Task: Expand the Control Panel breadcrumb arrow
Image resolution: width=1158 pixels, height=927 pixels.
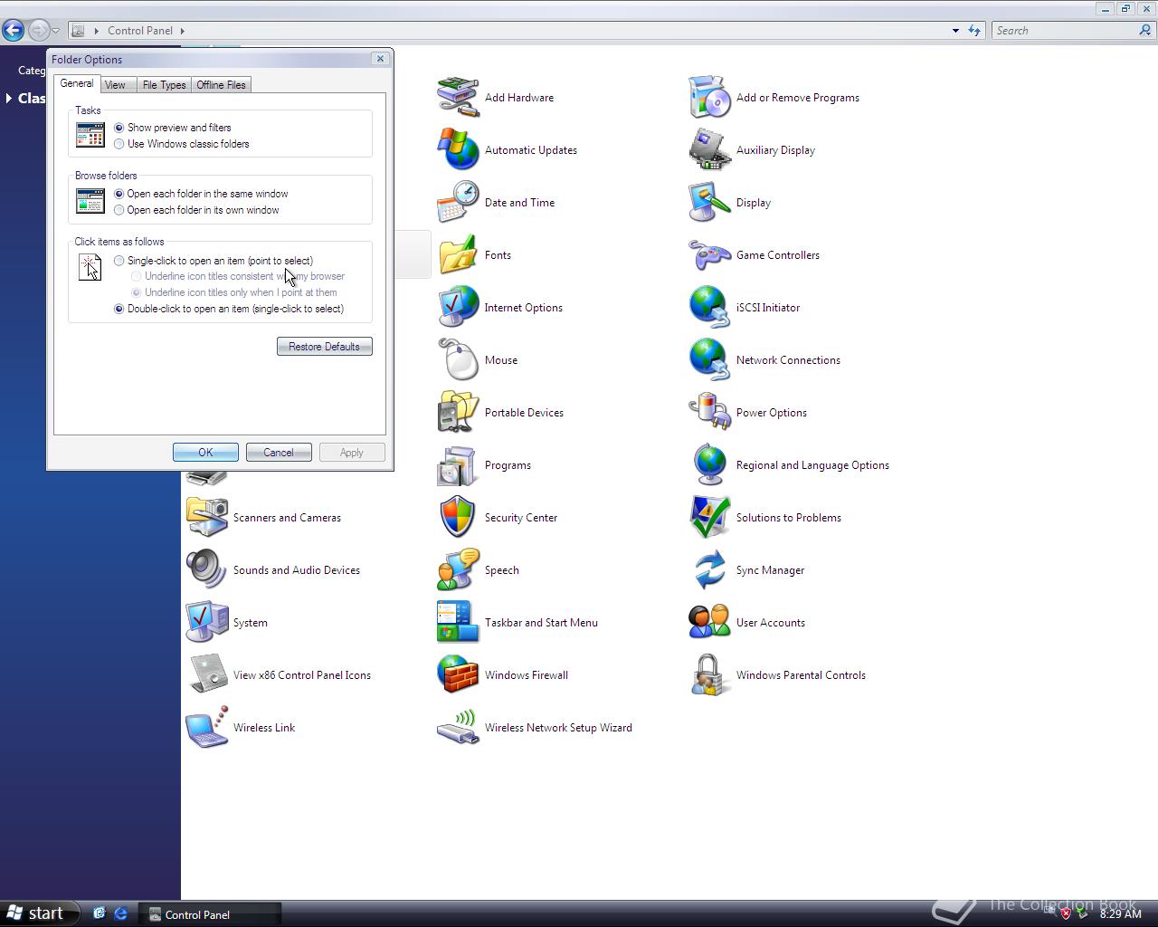Action: (182, 31)
